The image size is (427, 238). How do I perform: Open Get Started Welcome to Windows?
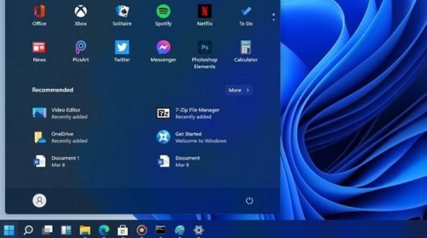[x=191, y=137]
